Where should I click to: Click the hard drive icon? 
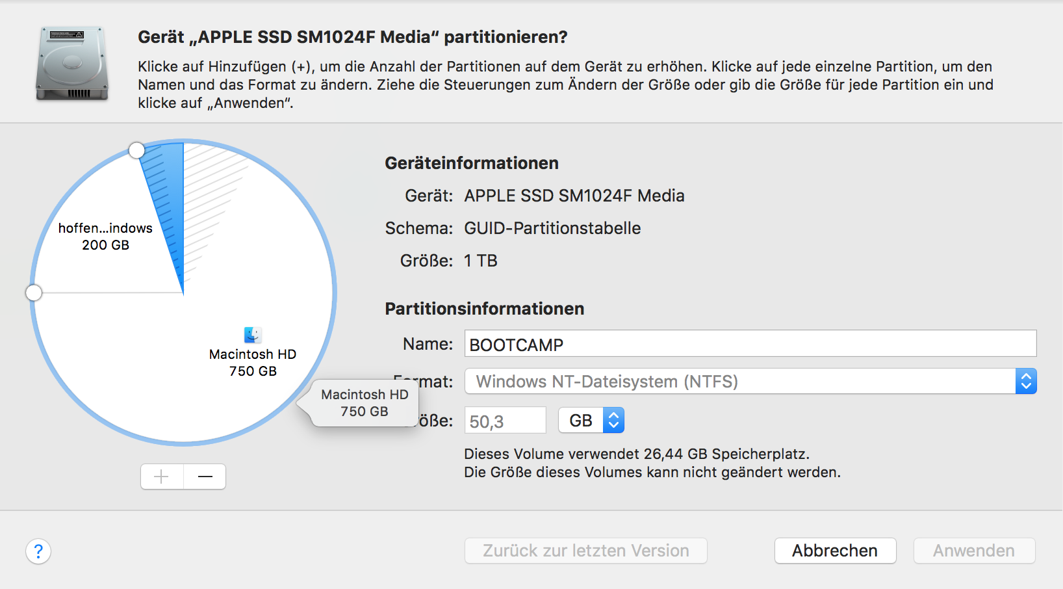point(71,64)
